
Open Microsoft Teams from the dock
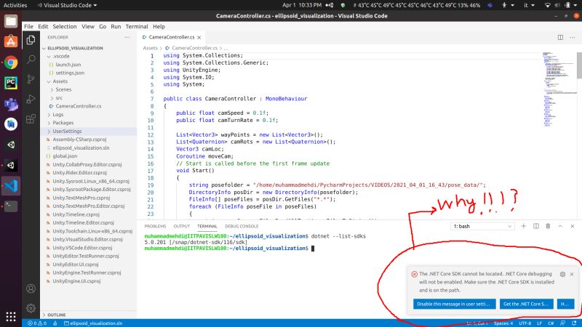coord(11,104)
